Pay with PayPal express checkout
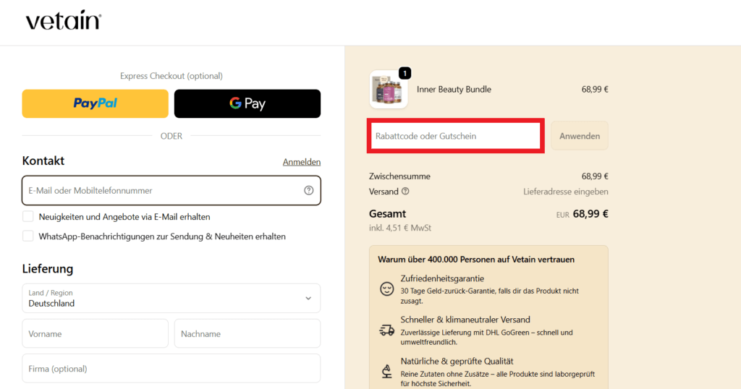741x389 pixels. click(95, 103)
